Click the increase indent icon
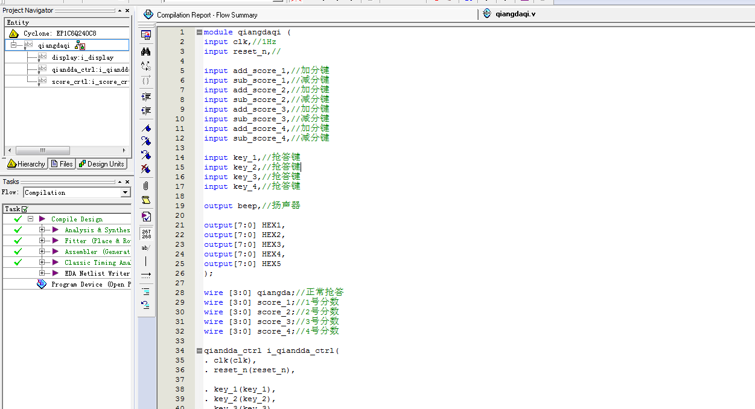Image resolution: width=755 pixels, height=409 pixels. pos(145,97)
